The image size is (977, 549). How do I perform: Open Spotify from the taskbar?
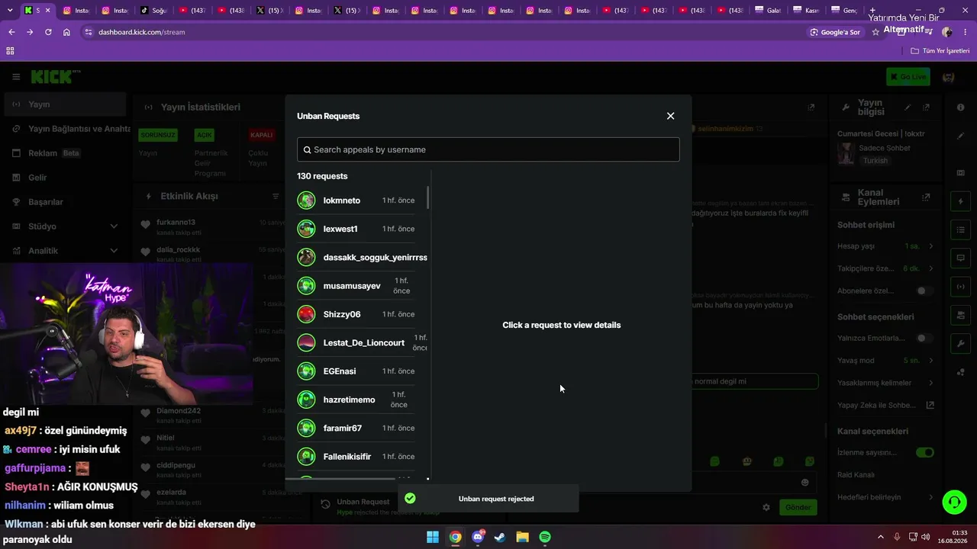click(x=545, y=537)
